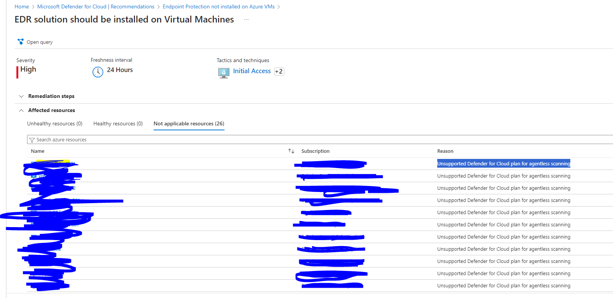613x298 pixels.
Task: Go to Microsoft Defender for Cloud Recommendations breadcrumb
Action: (x=96, y=6)
